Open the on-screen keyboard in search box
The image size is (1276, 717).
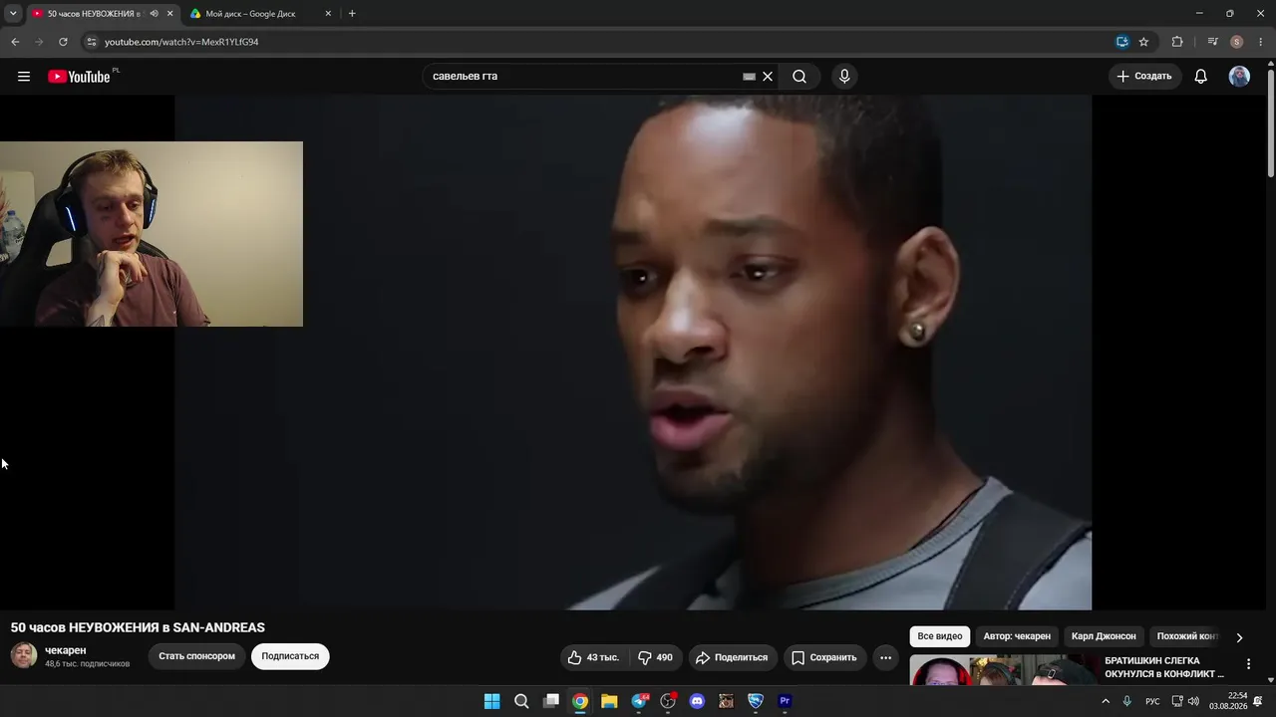pyautogui.click(x=749, y=77)
